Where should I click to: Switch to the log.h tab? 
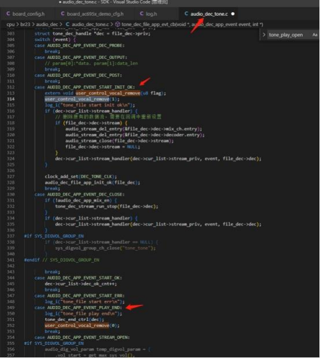pos(149,14)
